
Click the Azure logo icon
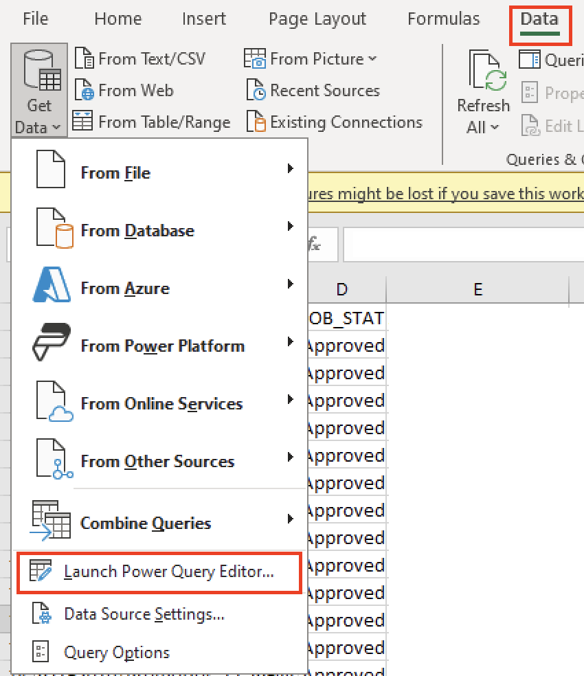coord(52,284)
